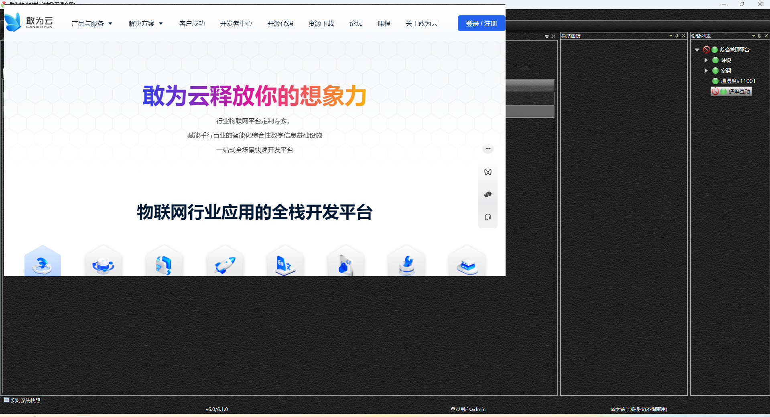Click the wrench maintenance feature icon
The image size is (770, 417).
[x=406, y=265]
